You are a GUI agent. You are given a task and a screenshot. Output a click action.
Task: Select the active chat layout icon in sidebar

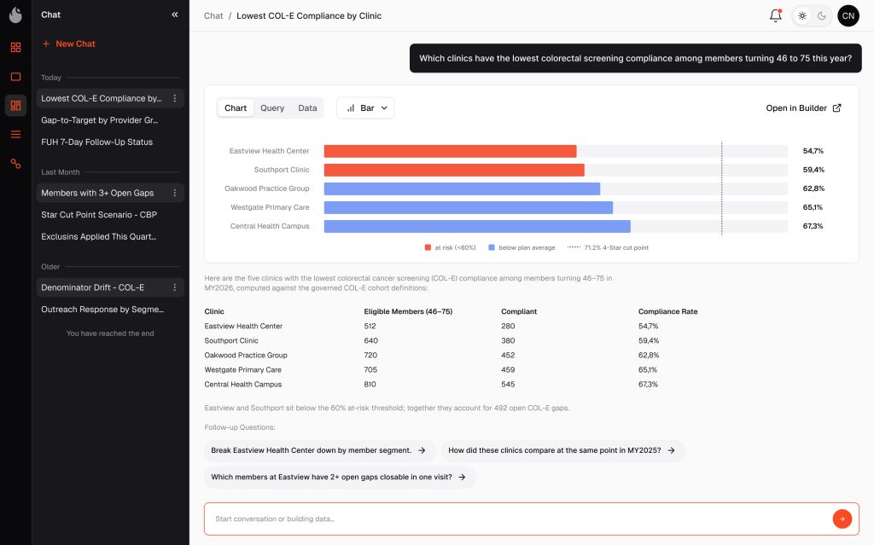tap(15, 105)
